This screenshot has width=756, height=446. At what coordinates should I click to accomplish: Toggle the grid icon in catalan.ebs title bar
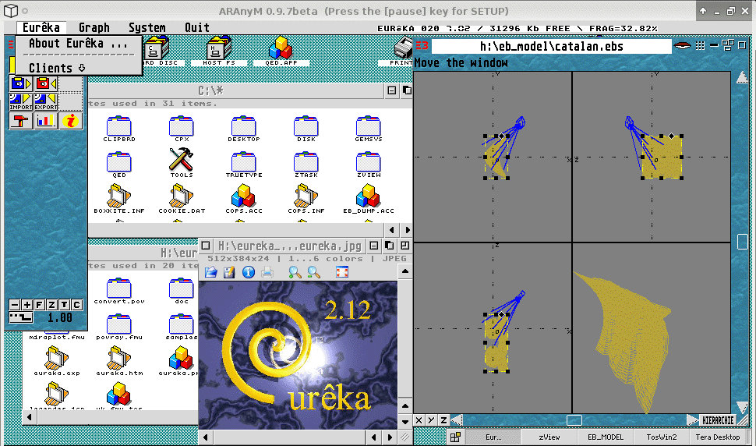coord(700,46)
